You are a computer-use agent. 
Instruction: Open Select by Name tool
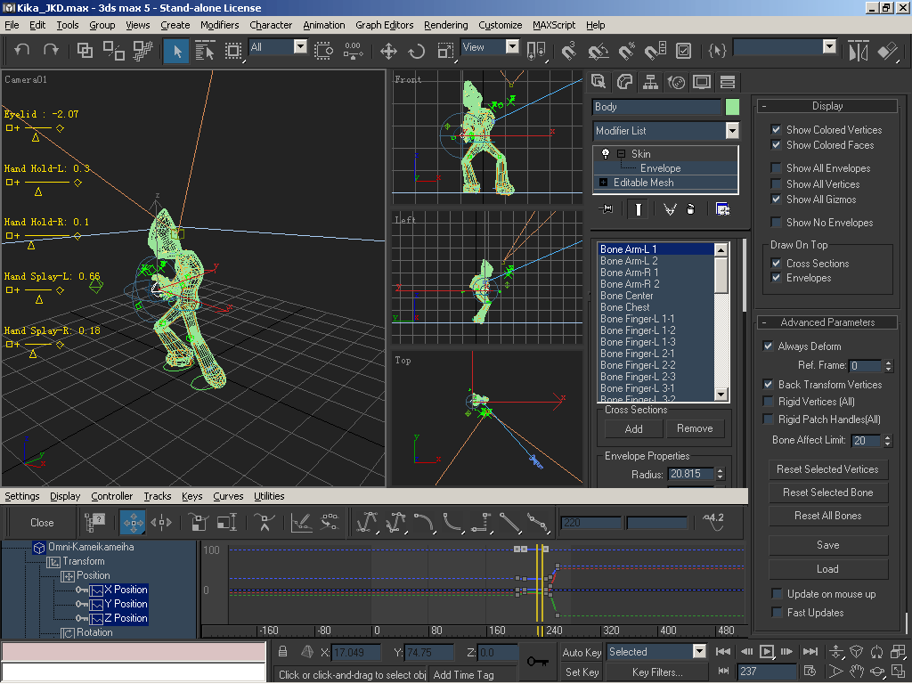click(x=205, y=51)
